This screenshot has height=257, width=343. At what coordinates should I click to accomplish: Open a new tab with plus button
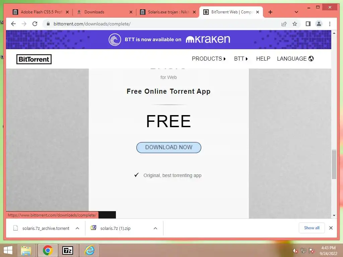pos(270,12)
